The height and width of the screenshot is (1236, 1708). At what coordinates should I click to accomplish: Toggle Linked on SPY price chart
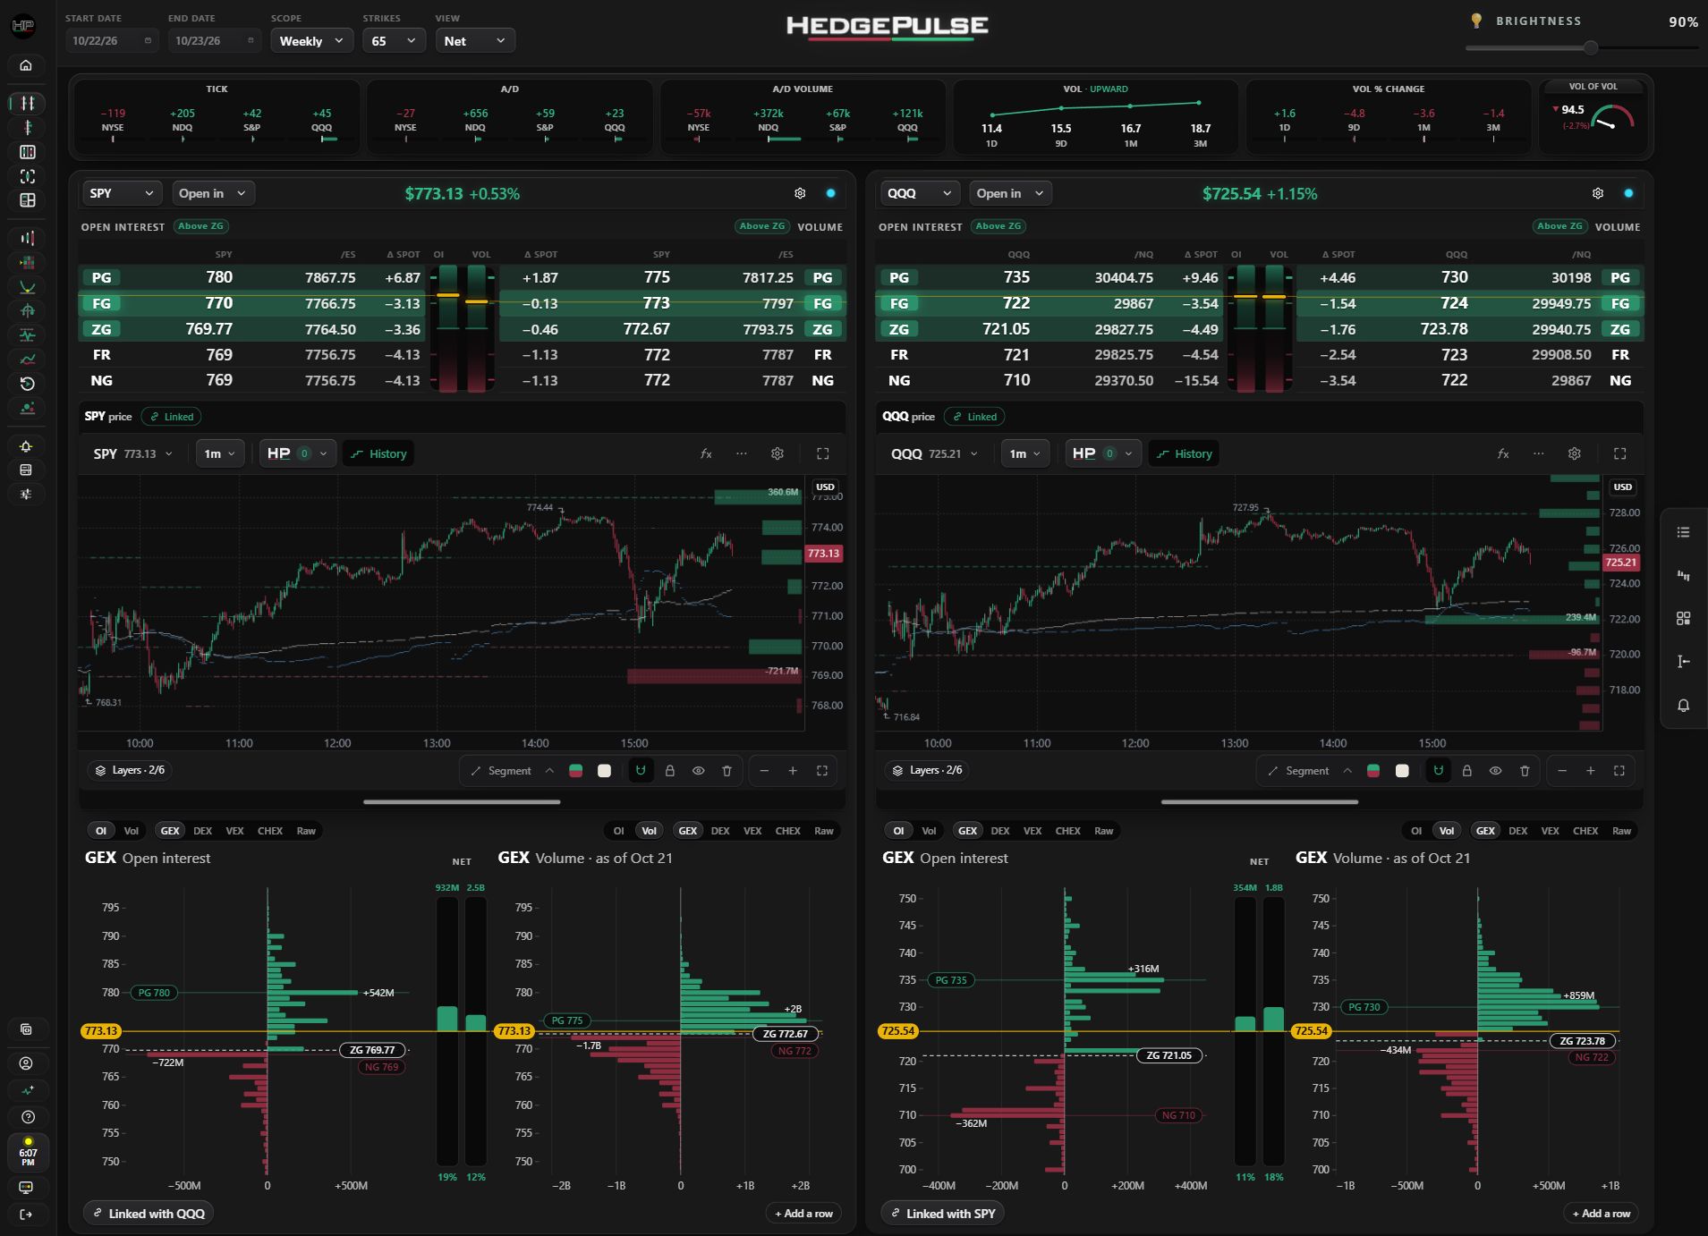[x=171, y=417]
